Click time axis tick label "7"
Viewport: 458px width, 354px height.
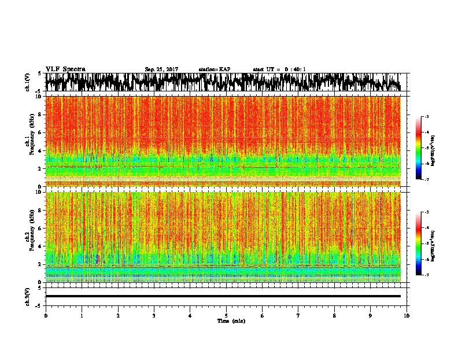click(298, 316)
